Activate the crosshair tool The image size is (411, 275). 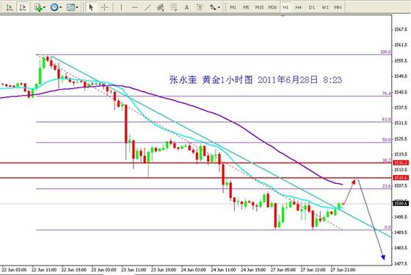pos(104,7)
